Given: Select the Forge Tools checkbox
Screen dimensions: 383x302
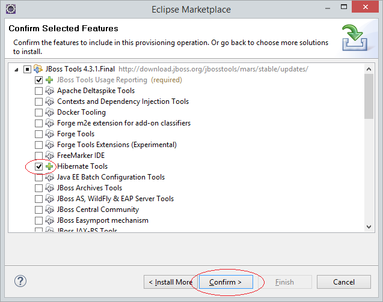Looking at the screenshot, I should 38,134.
